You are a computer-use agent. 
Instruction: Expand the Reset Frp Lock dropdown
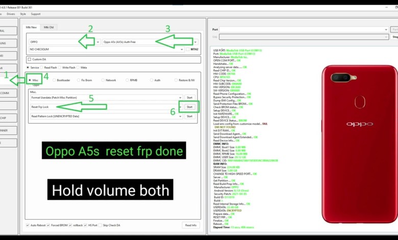point(180,107)
